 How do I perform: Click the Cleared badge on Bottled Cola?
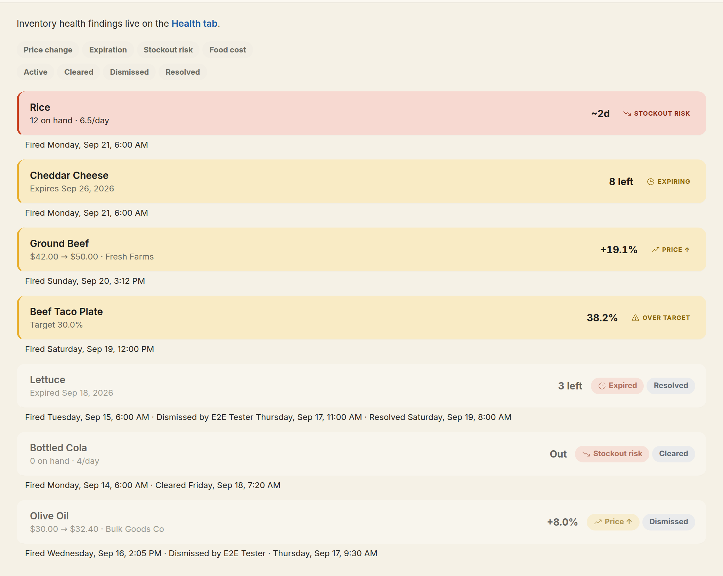(674, 454)
